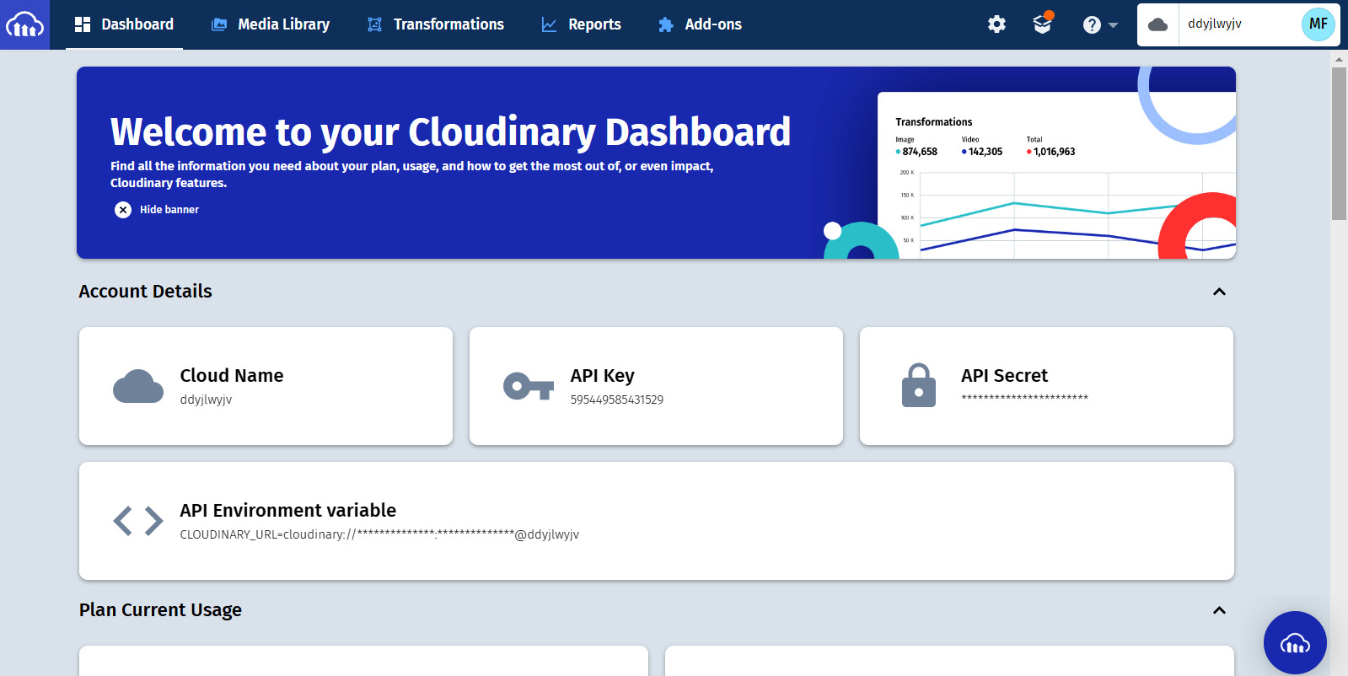Click the API Environment variable code brackets icon
Viewport: 1348px width, 676px height.
coord(138,521)
